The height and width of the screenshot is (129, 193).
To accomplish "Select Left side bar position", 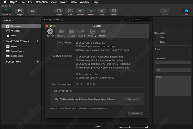I will point(77,84).
